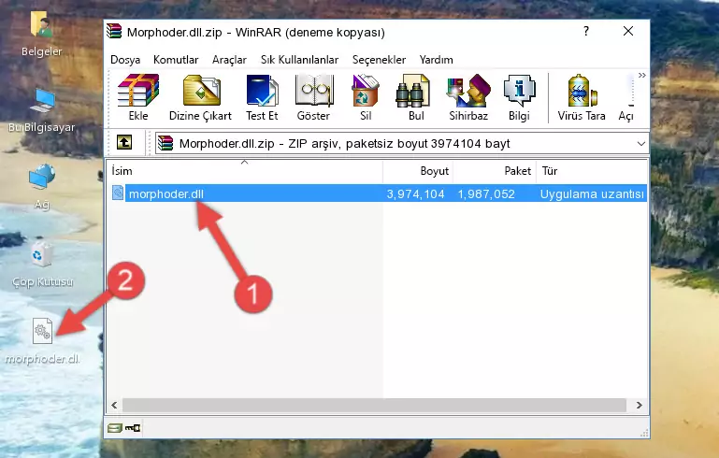
Task: Click the Dizine Çıkart extract icon
Action: tap(200, 97)
